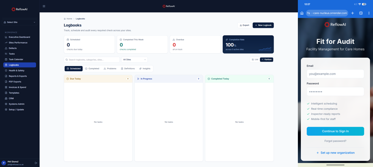Click the Email field on login form

tap(335, 74)
